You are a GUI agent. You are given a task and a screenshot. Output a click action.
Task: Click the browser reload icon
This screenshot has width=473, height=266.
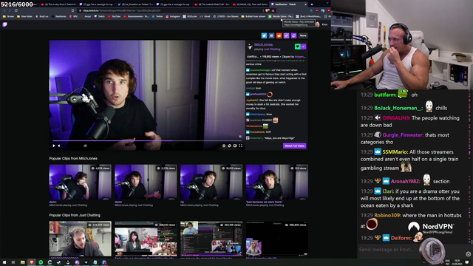[16, 10]
